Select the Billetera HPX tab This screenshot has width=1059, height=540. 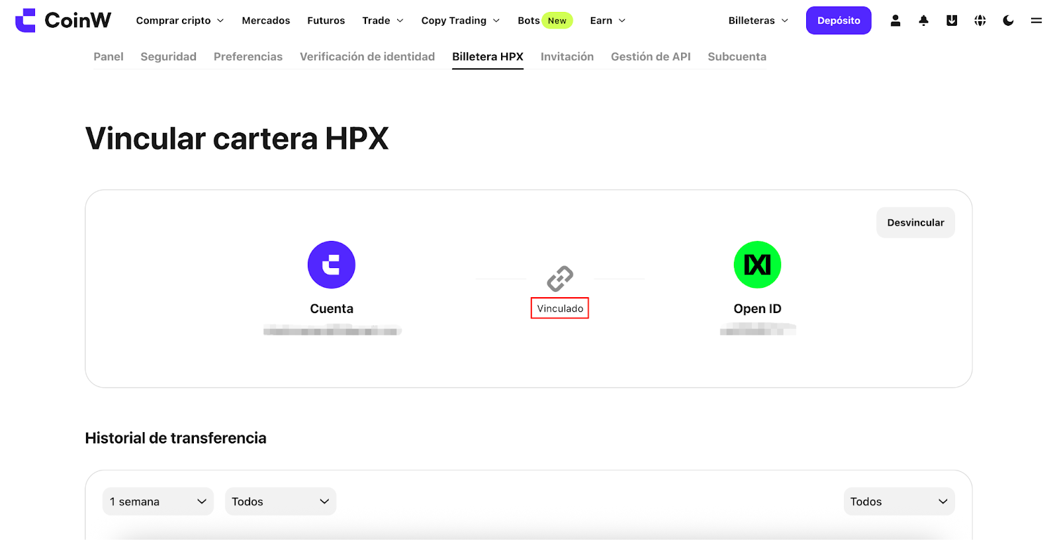point(488,57)
